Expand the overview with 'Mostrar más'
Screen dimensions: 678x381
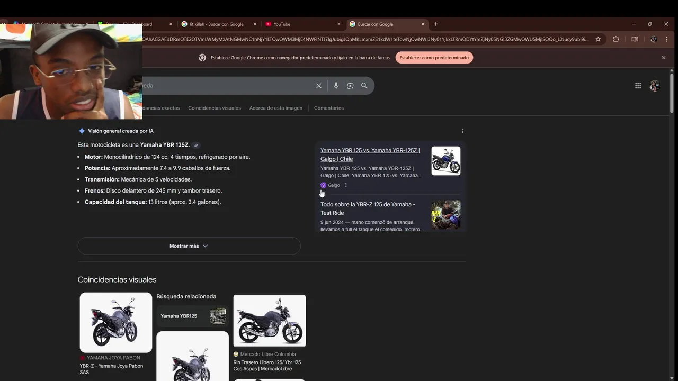tap(189, 246)
